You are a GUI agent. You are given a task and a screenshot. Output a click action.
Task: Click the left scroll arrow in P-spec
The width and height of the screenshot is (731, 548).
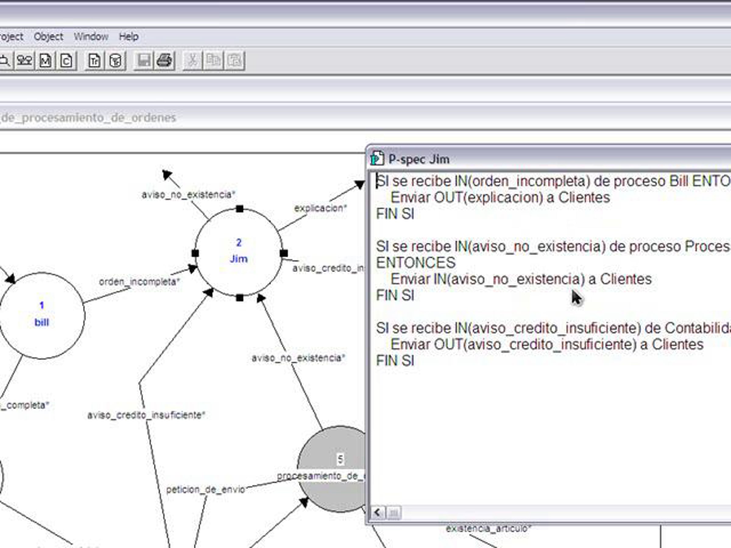(377, 513)
